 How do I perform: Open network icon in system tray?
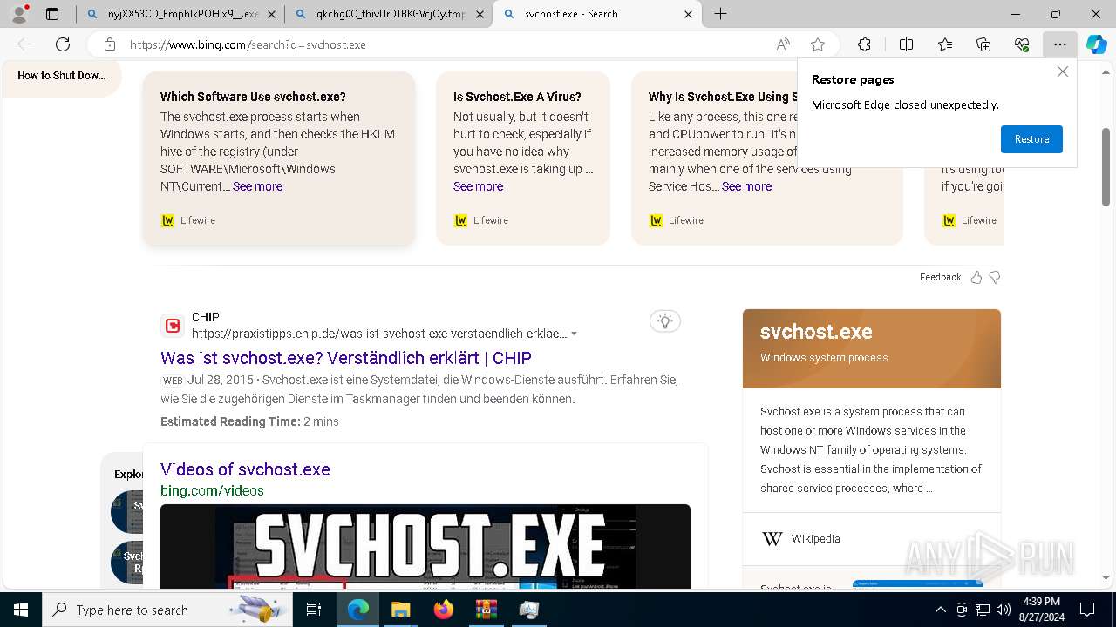coord(983,610)
